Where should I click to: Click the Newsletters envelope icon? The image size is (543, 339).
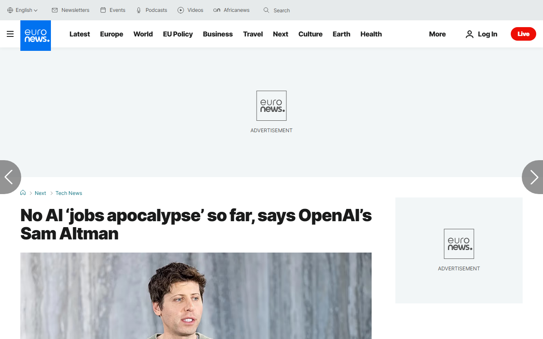[55, 10]
